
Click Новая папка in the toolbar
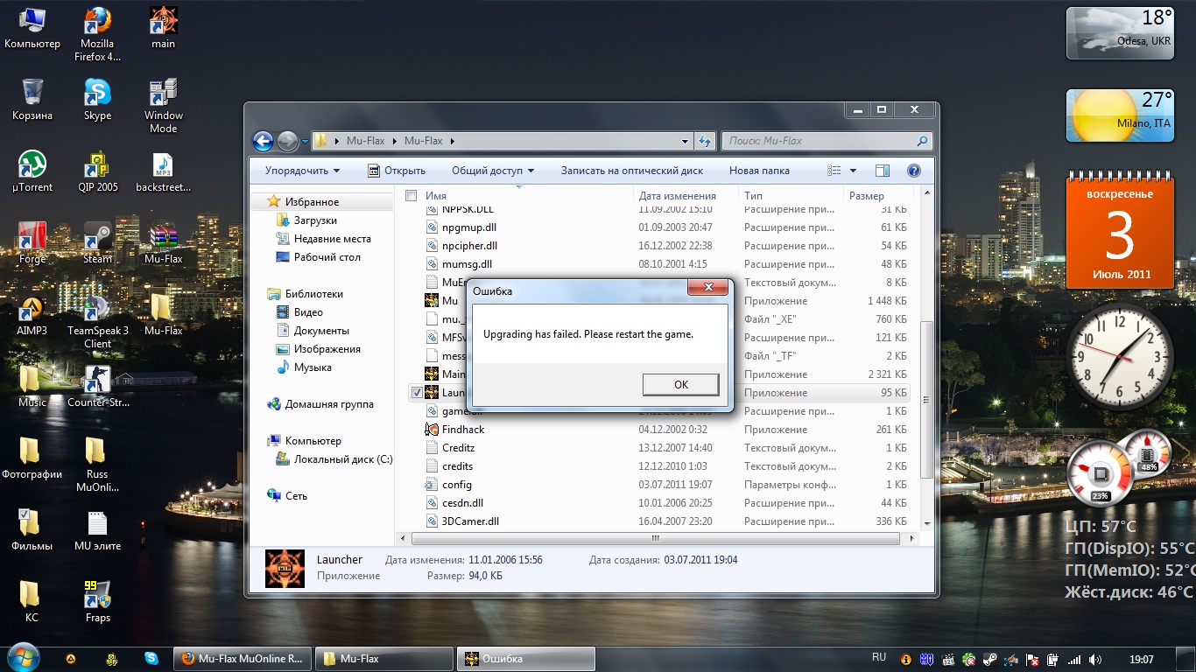pos(759,171)
